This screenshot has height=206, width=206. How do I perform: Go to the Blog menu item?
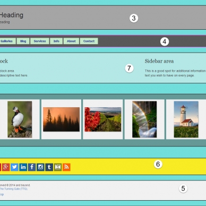tap(23, 41)
